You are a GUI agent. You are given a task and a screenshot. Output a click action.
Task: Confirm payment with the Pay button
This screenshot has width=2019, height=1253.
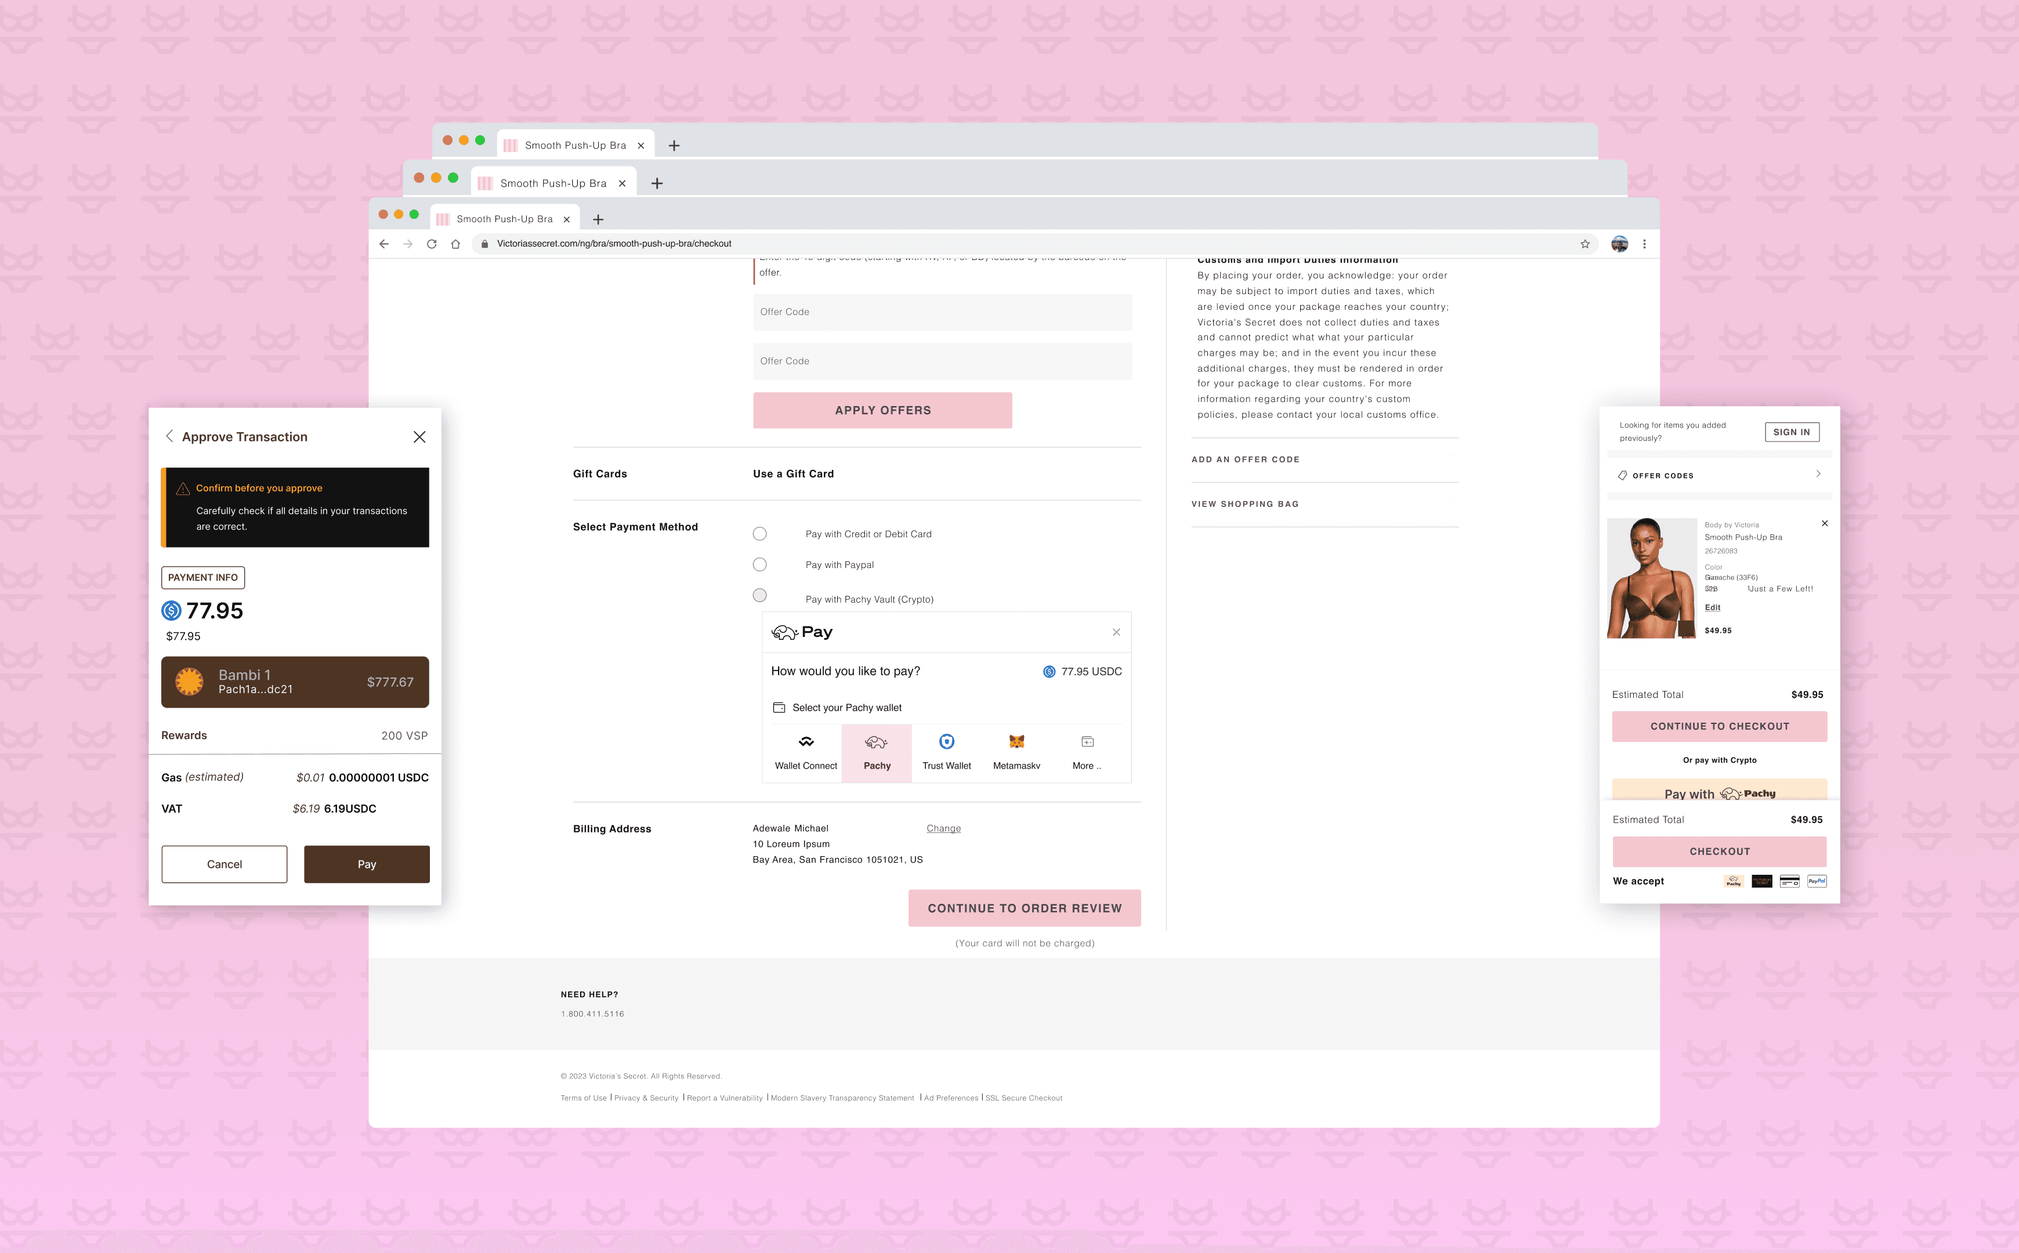[x=367, y=864]
